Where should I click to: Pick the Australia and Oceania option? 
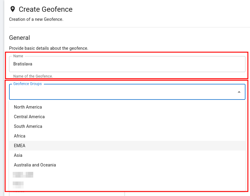click(x=35, y=165)
